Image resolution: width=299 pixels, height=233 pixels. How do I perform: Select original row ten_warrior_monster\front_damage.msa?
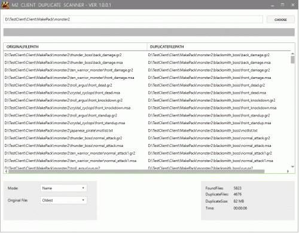(x=69, y=78)
